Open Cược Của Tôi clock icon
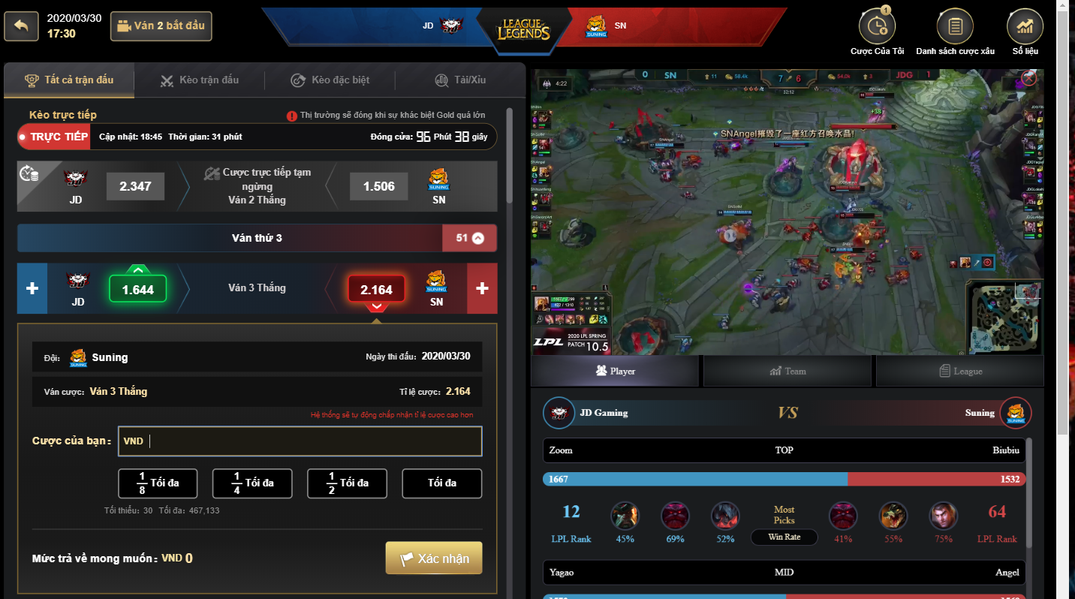Image resolution: width=1075 pixels, height=599 pixels. tap(877, 26)
